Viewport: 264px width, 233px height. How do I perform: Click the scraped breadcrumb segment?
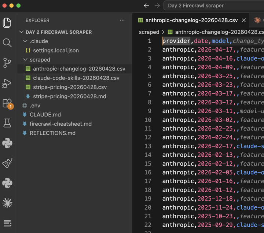tap(149, 32)
